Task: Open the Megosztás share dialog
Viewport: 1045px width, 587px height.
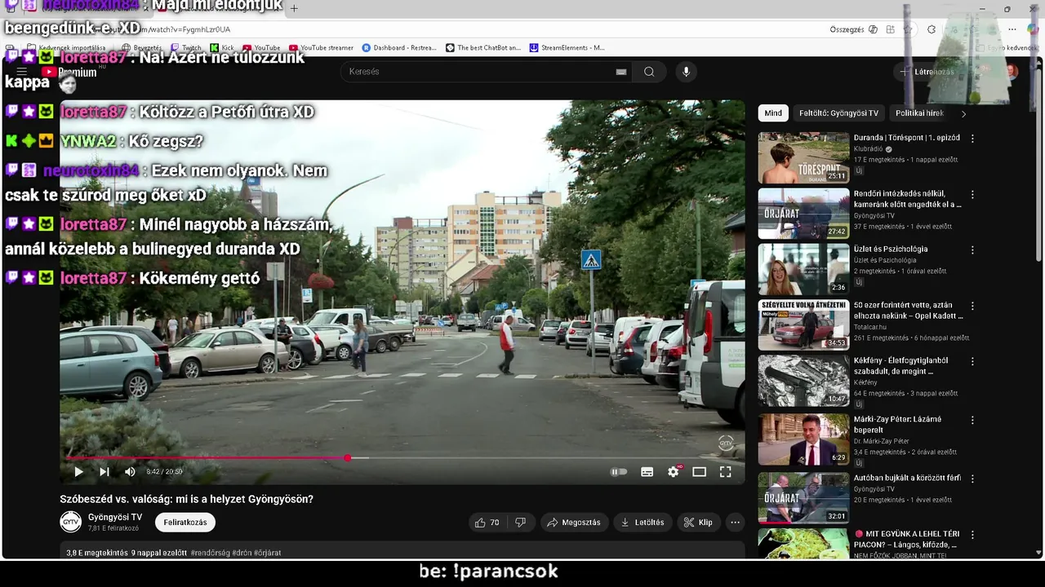Action: click(574, 523)
